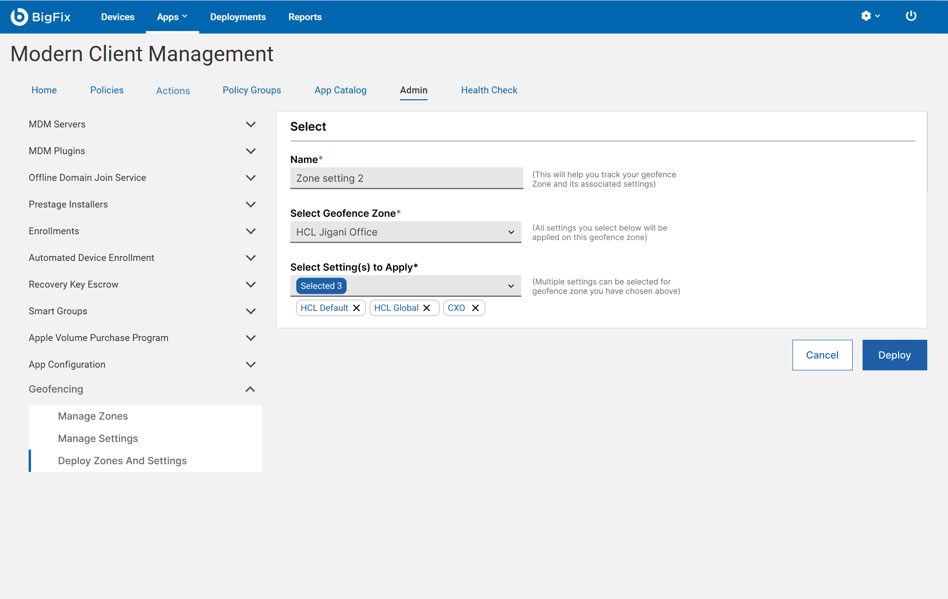Switch to the Home tab

pyautogui.click(x=44, y=90)
